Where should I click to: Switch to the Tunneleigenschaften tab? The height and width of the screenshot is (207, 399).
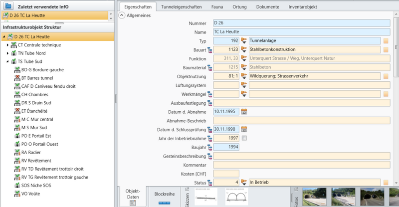pyautogui.click(x=182, y=7)
